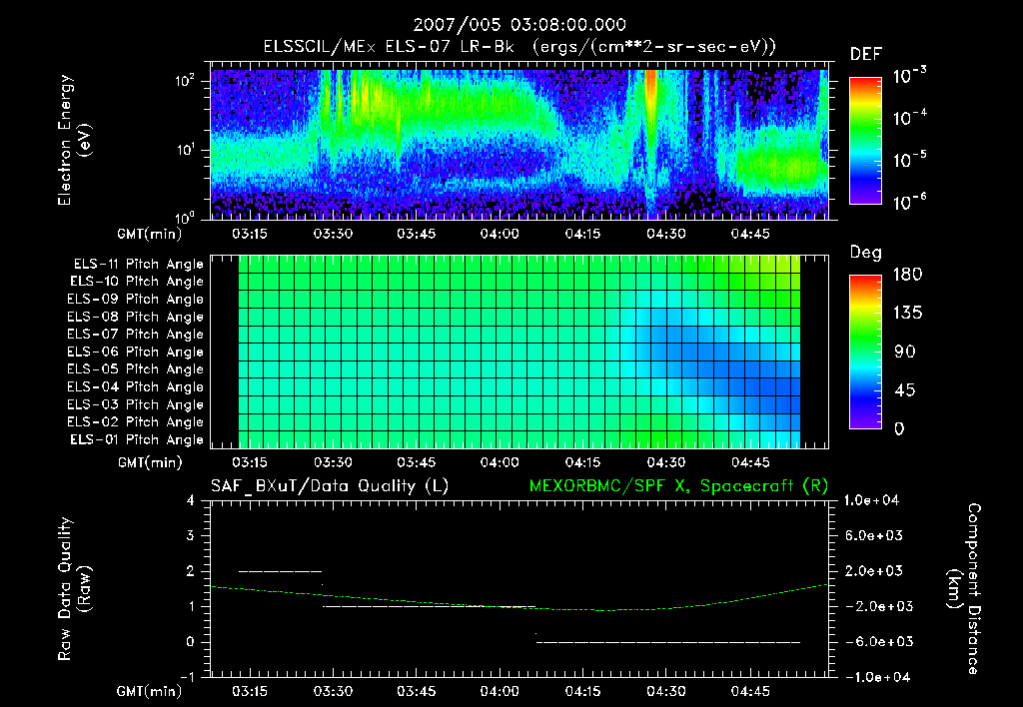1023x707 pixels.
Task: Click the ELS-10 Pitch Angle row label
Action: (137, 282)
